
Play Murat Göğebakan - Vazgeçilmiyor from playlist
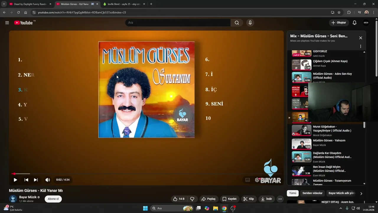point(326,130)
